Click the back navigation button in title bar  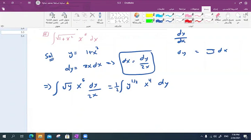point(246,3)
